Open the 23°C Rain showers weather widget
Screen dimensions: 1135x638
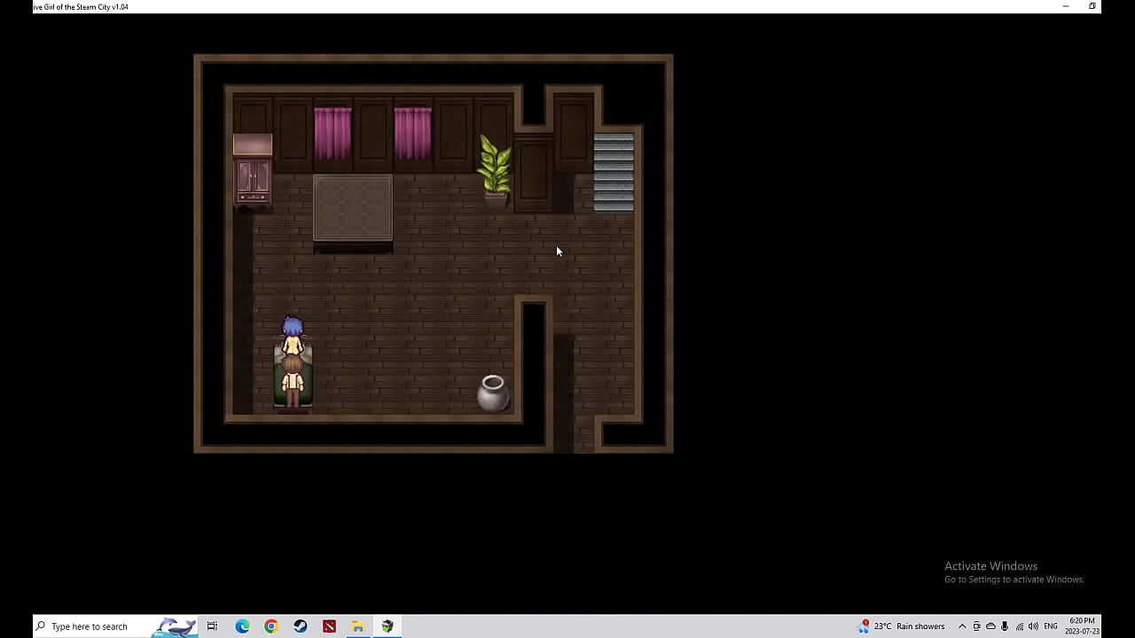[902, 626]
